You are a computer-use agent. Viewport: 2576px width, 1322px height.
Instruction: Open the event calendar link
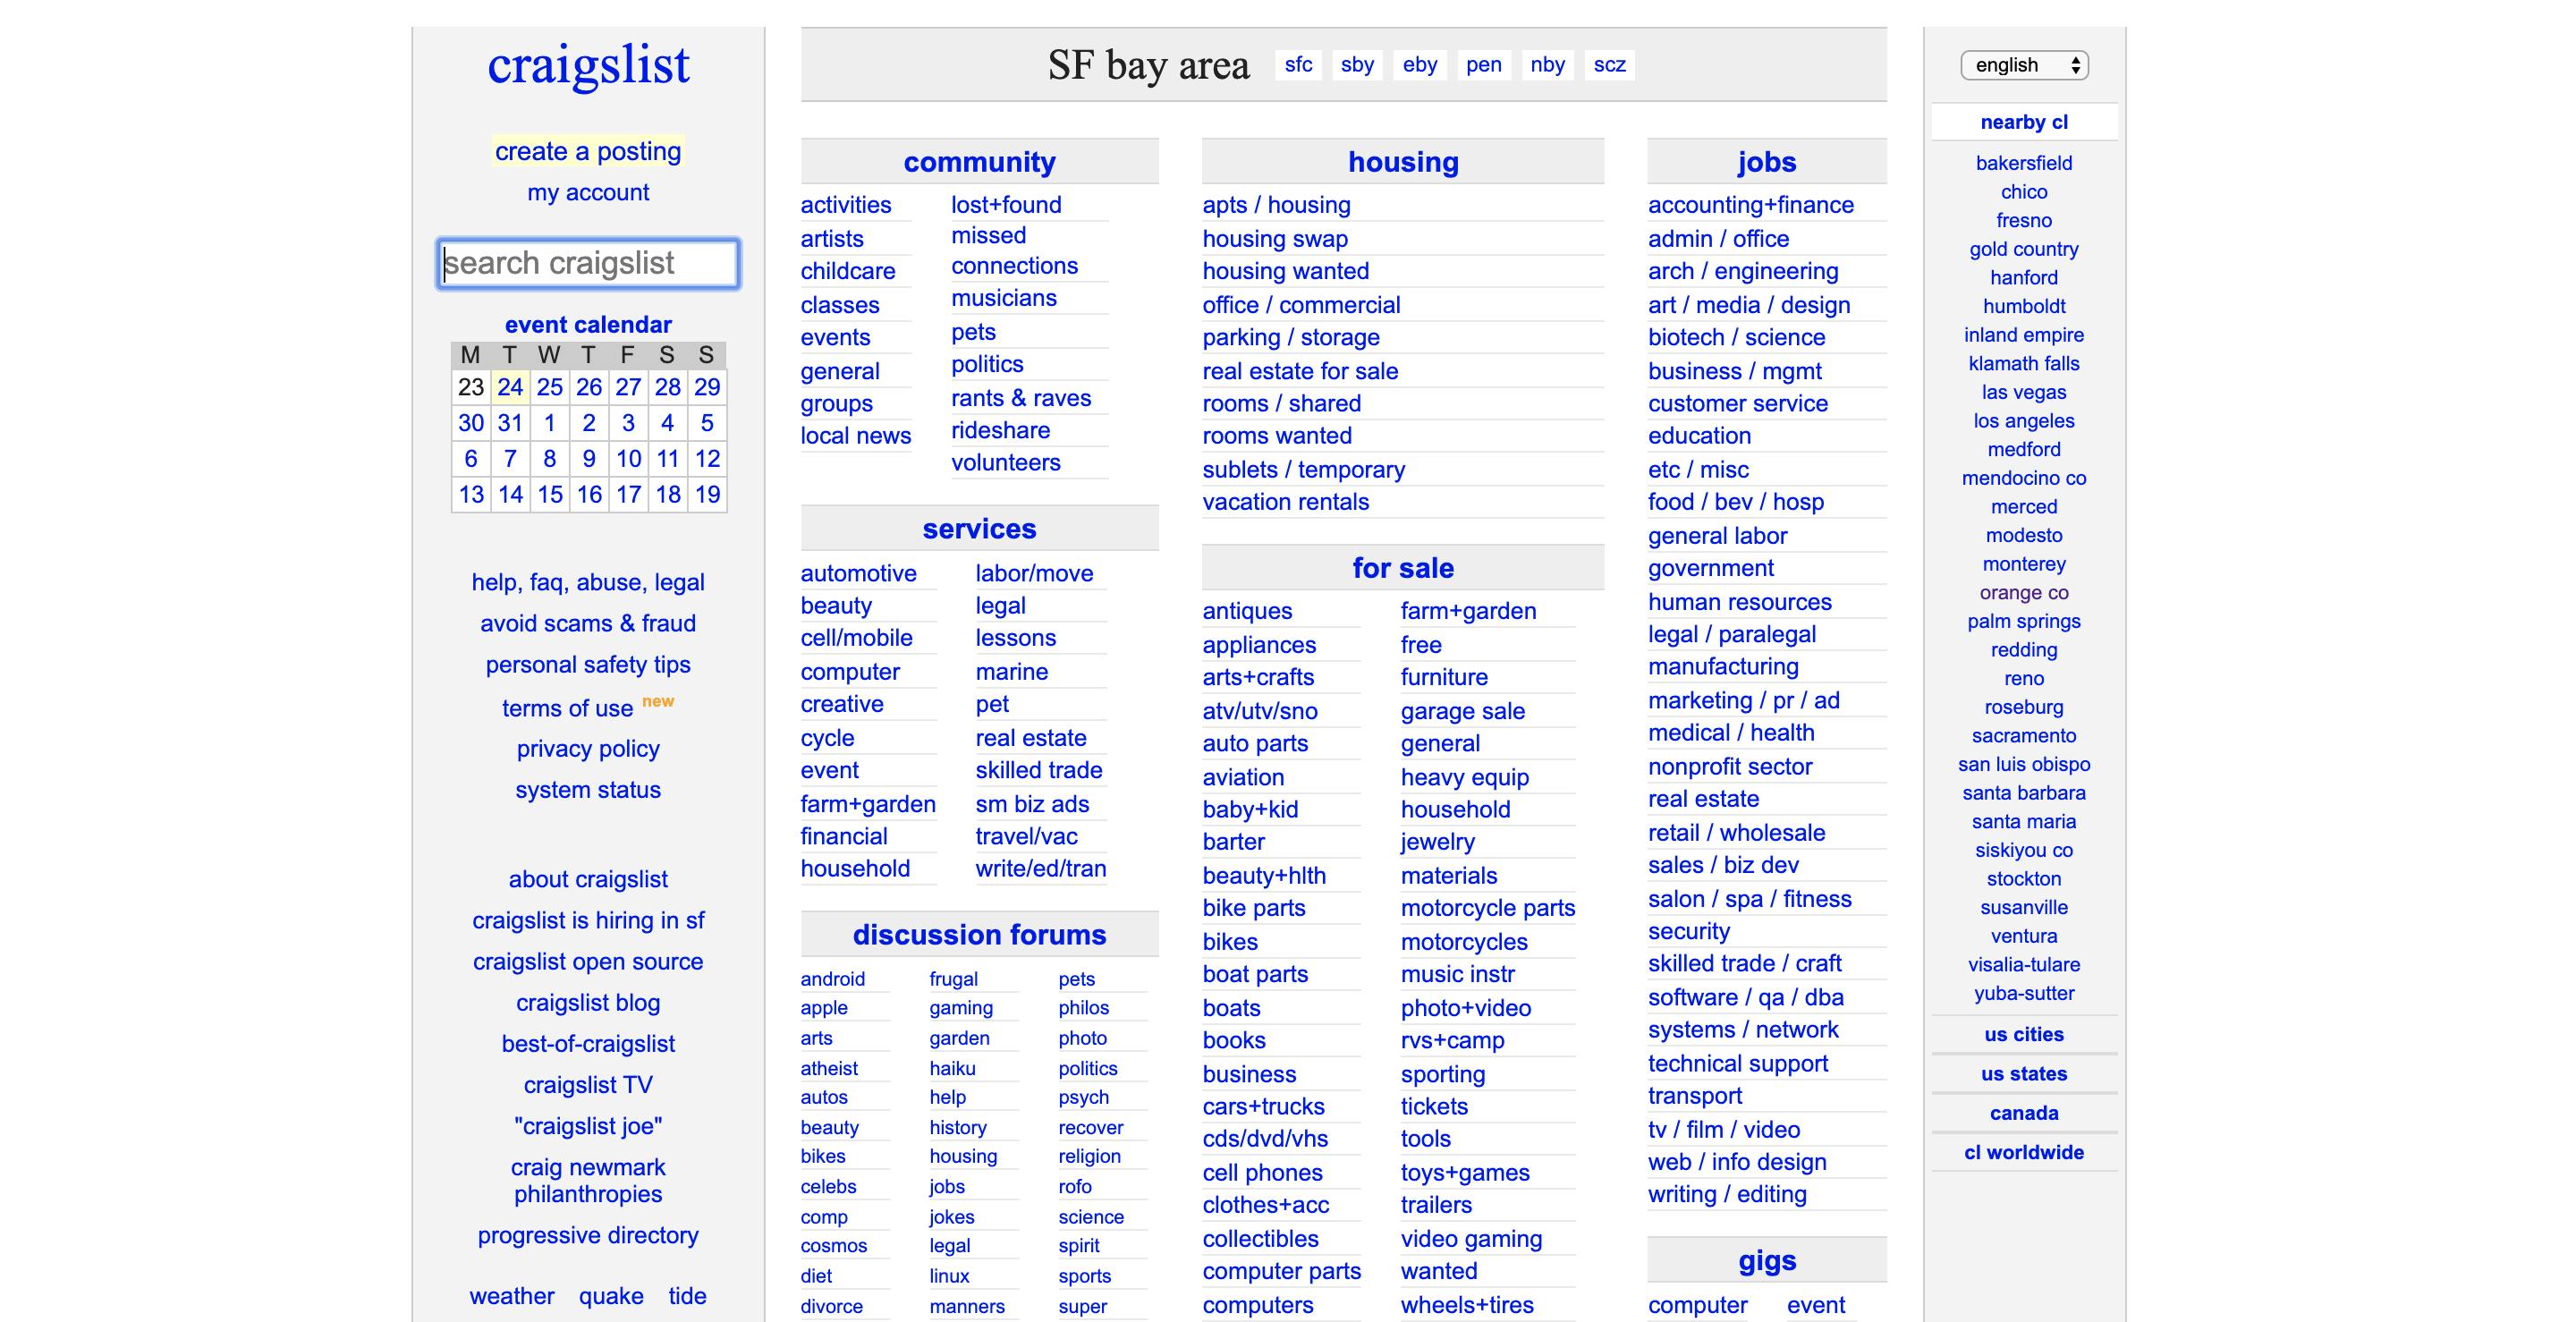click(588, 324)
